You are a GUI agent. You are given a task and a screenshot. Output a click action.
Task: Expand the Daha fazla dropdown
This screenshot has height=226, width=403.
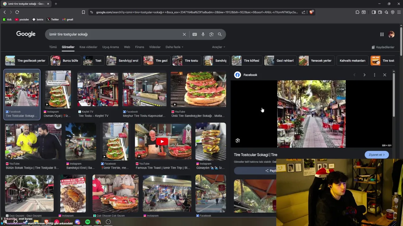point(174,47)
